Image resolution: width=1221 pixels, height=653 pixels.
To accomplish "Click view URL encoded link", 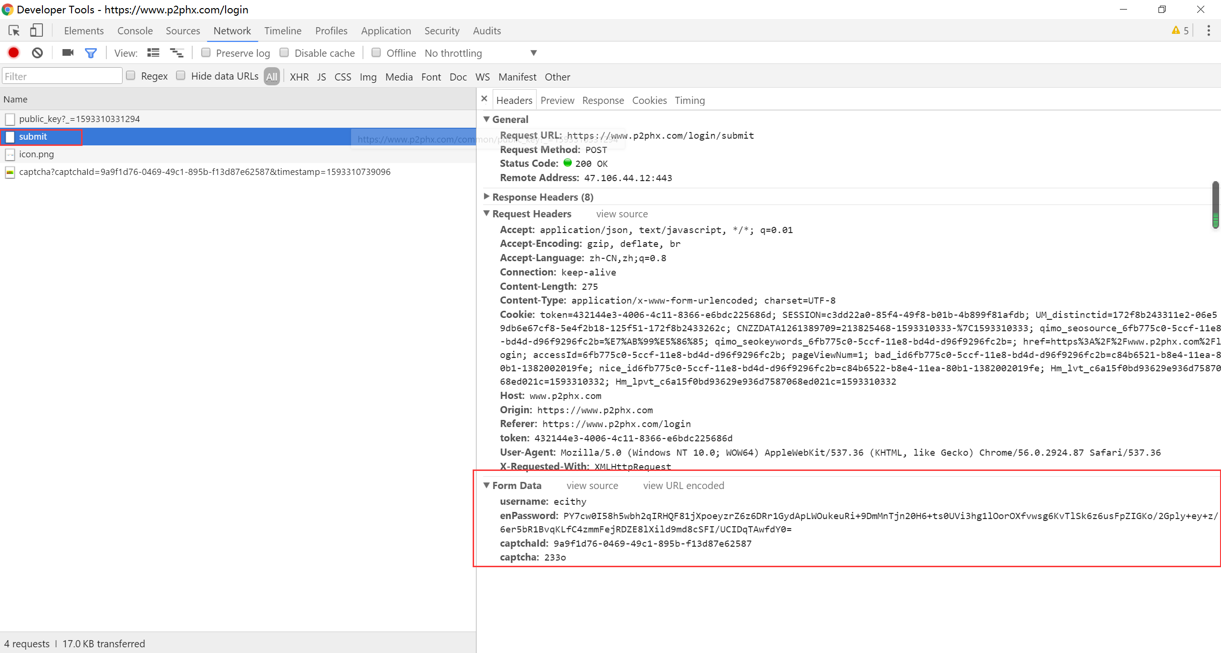I will coord(683,485).
